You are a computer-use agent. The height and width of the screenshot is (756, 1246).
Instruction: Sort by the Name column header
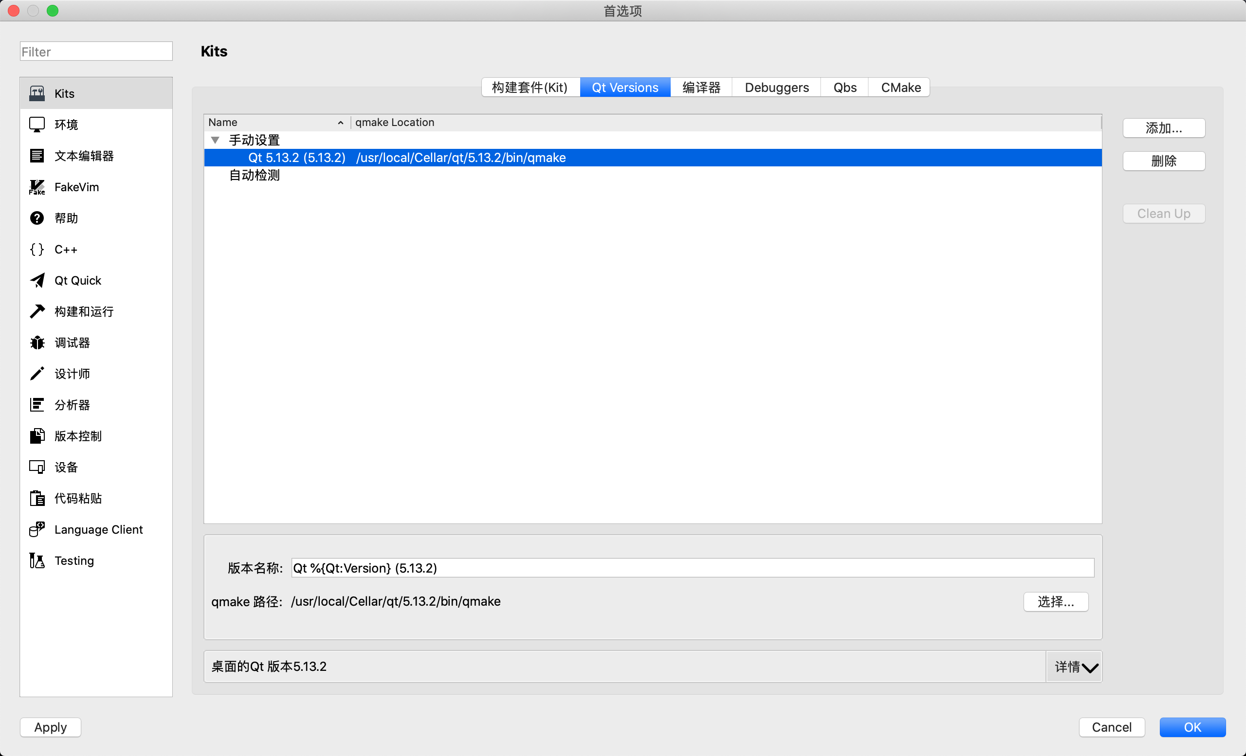click(276, 122)
